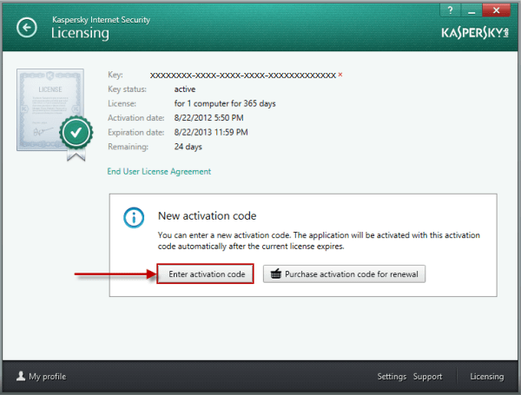
Task: Click the 'Licensing' header title
Action: tap(80, 33)
